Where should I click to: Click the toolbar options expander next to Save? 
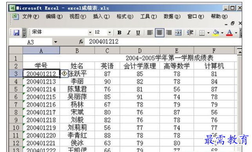pyautogui.click(x=24, y=33)
